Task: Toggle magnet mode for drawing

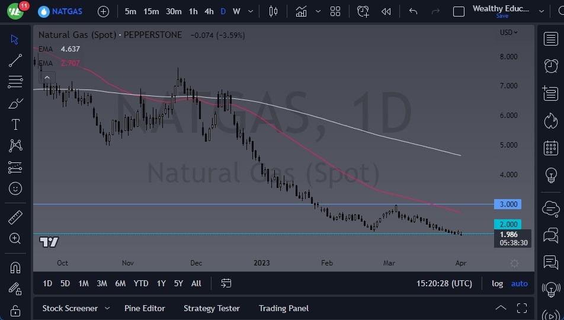Action: (15, 268)
